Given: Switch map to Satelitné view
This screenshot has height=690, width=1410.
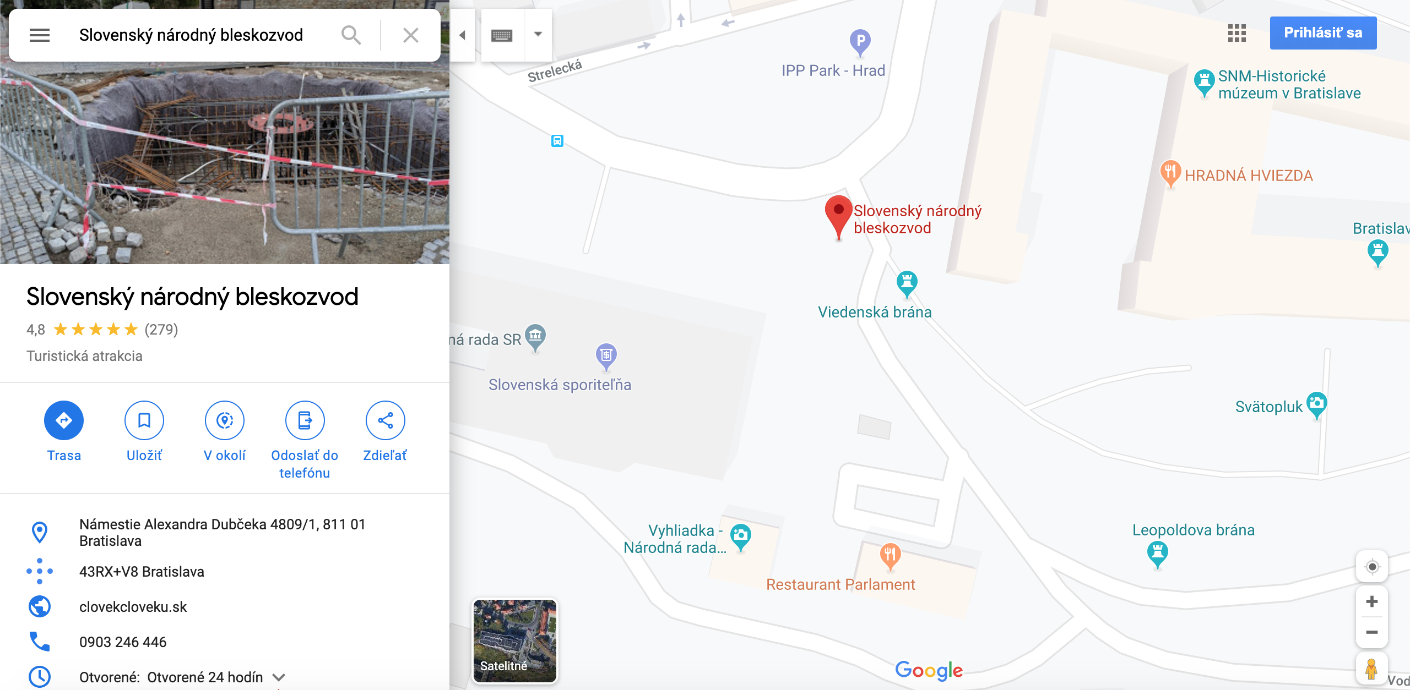Looking at the screenshot, I should 515,641.
